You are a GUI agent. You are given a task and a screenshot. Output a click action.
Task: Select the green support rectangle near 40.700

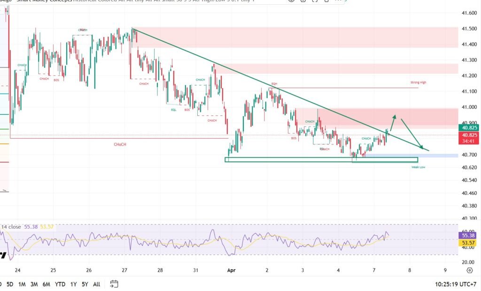point(321,160)
